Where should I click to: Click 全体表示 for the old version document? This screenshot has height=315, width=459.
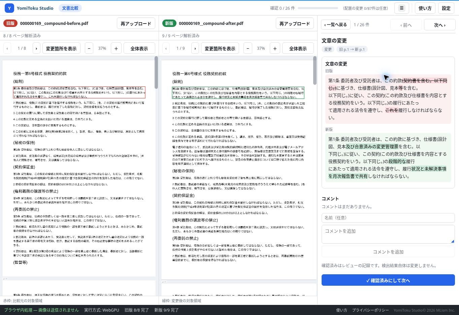coord(139,48)
